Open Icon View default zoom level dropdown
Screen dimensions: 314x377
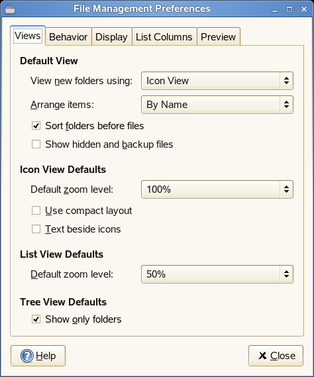tap(217, 189)
